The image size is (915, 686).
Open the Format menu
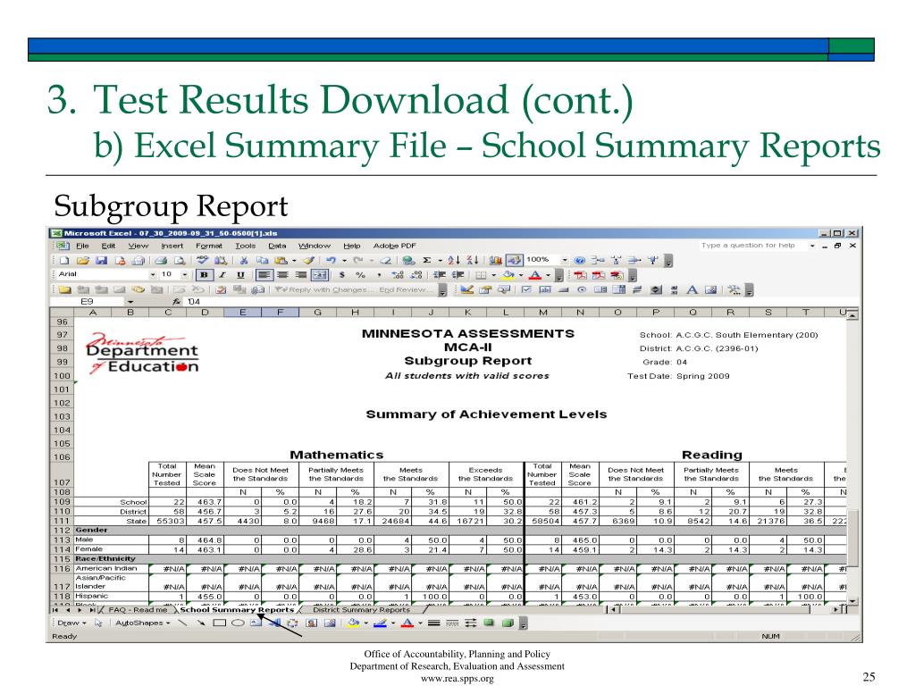(x=209, y=247)
